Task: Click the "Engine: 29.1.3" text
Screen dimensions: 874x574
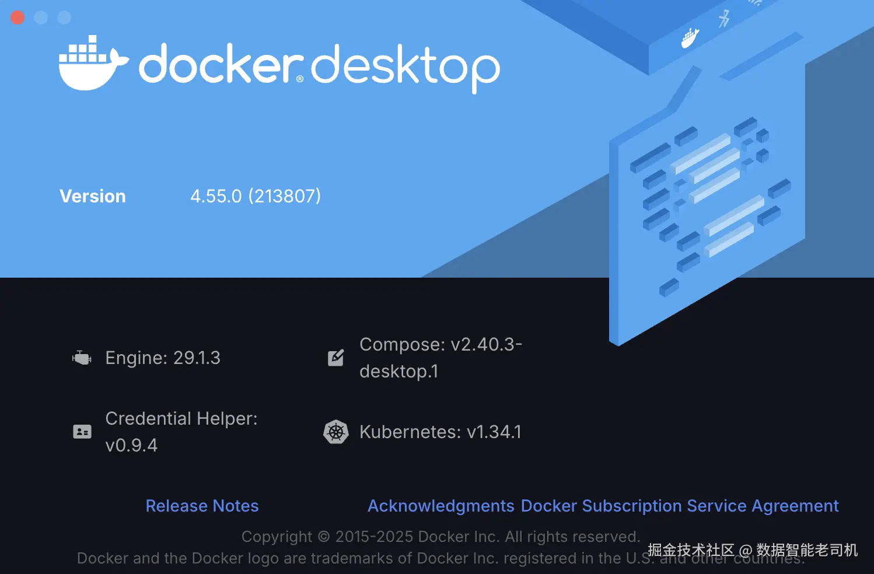Action: click(163, 358)
